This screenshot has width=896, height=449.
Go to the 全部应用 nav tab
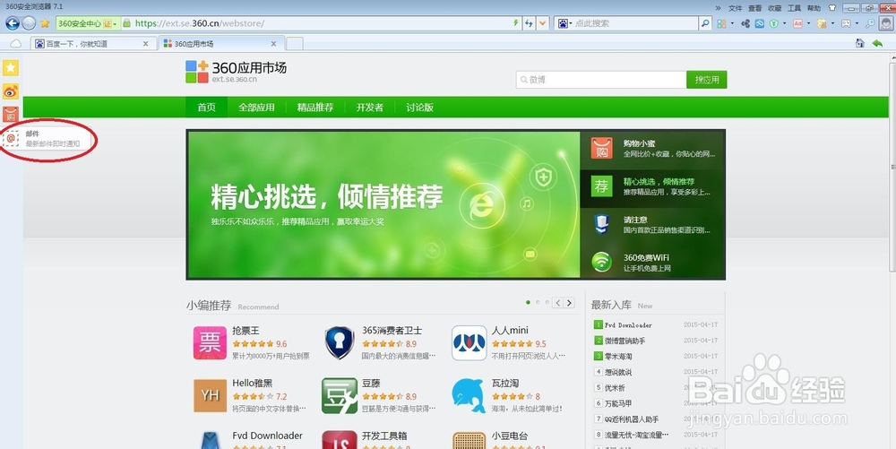256,107
